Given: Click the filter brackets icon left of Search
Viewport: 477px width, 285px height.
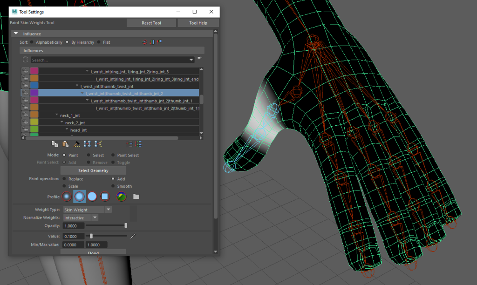Looking at the screenshot, I should 25,60.
